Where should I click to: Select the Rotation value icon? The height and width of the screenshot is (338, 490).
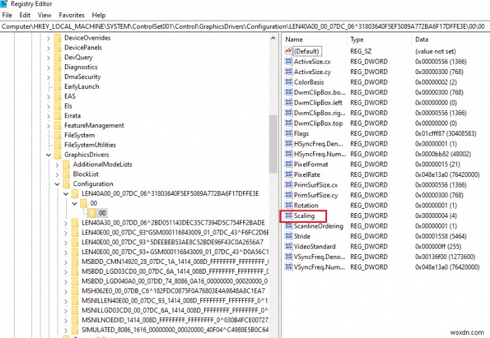click(288, 205)
